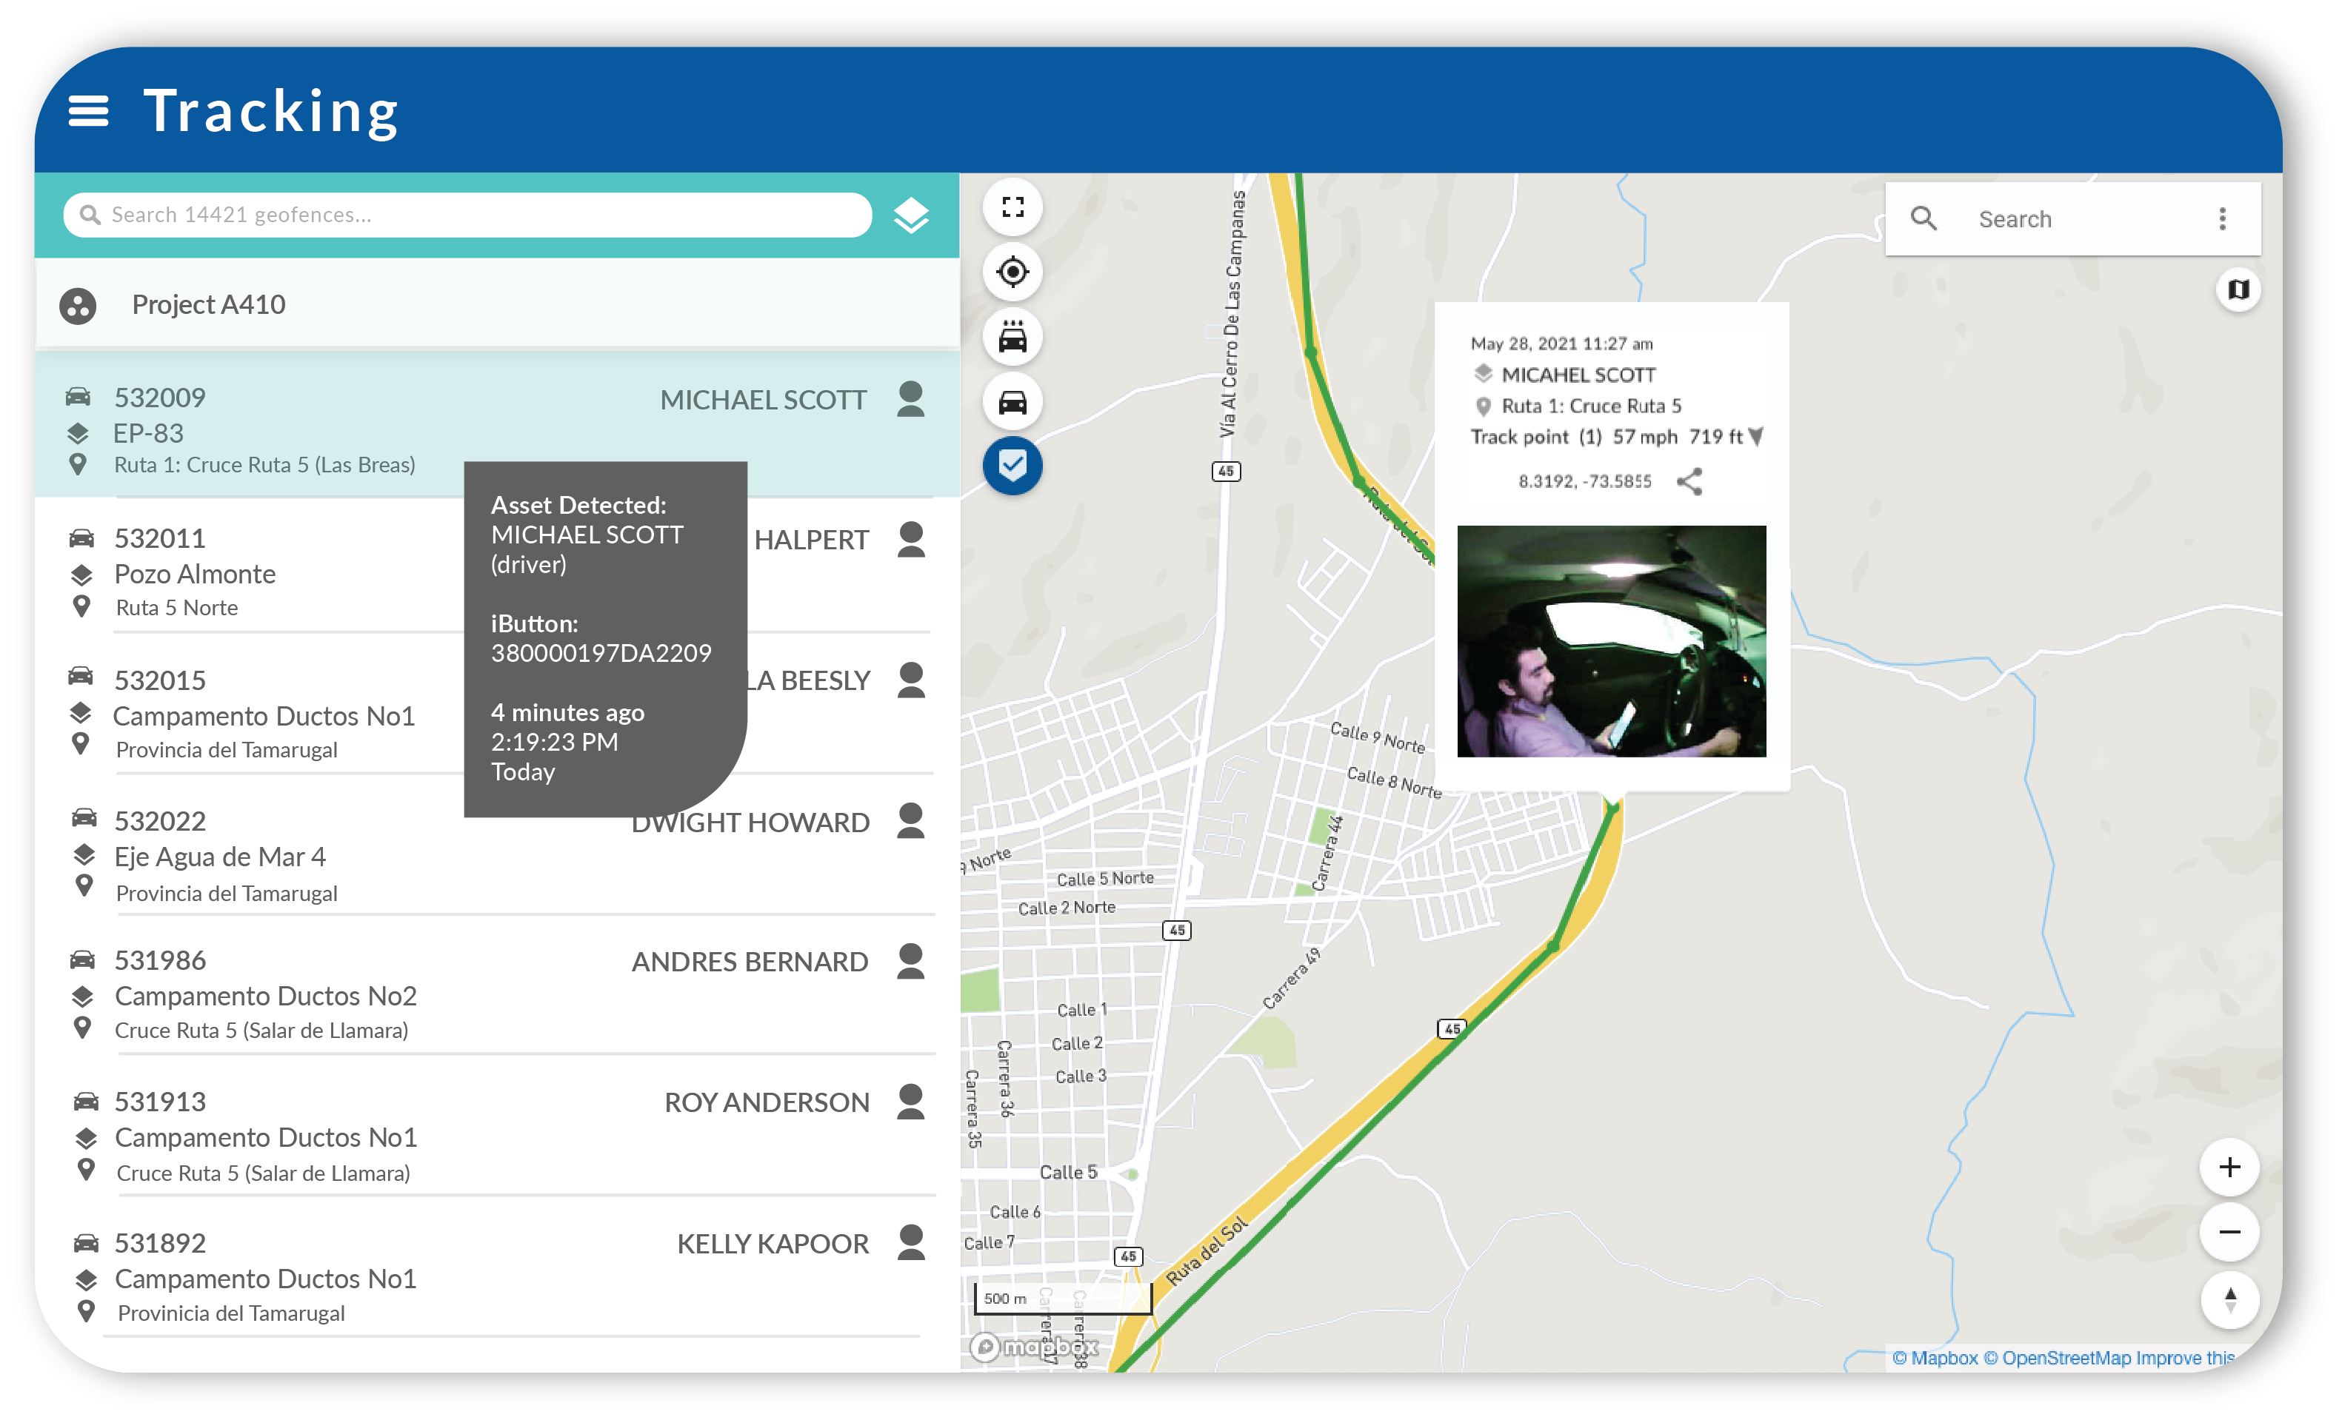The width and height of the screenshot is (2342, 1420).
Task: Zoom in on the map
Action: coord(2229,1168)
